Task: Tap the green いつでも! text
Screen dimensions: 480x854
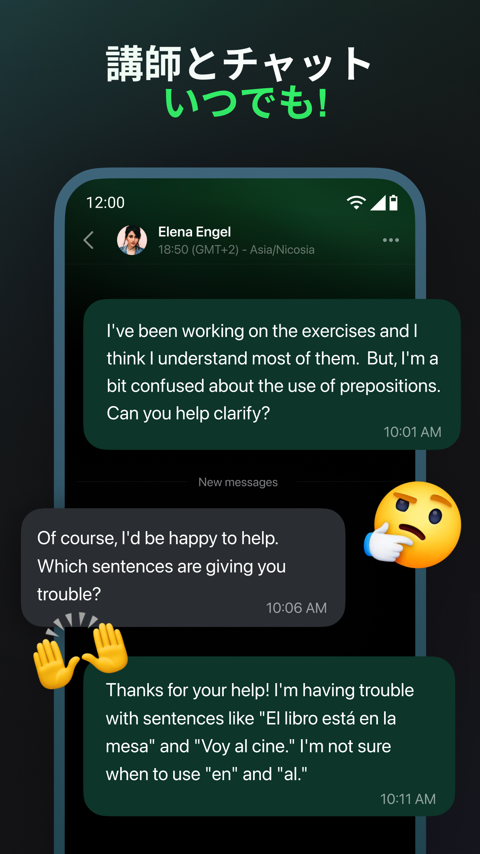Action: pyautogui.click(x=247, y=103)
